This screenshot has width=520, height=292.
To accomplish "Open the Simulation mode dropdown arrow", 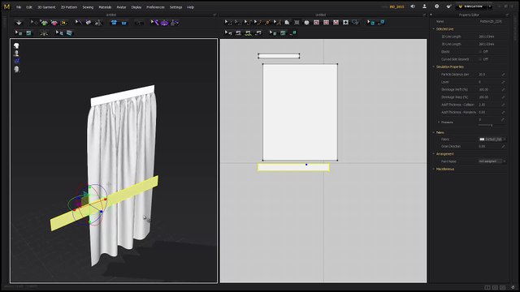I will [490, 6].
